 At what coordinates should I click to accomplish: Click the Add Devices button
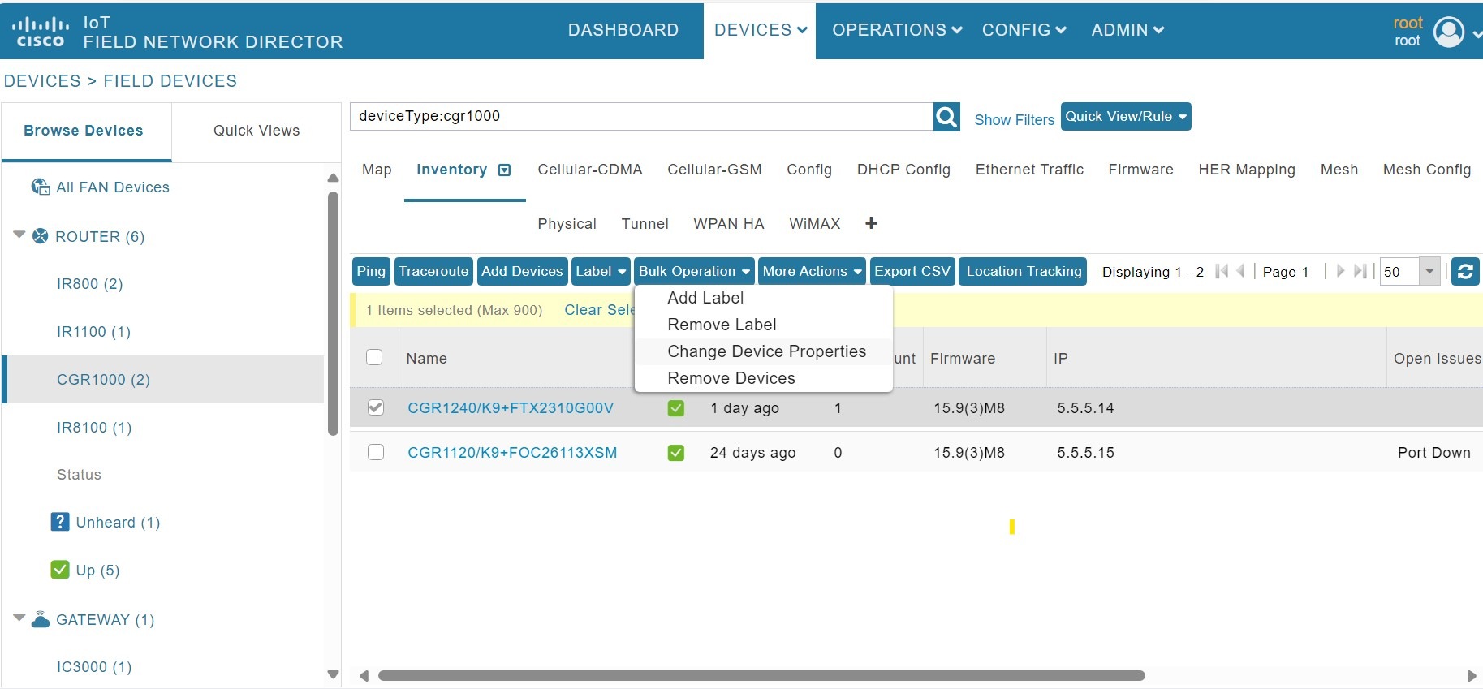coord(522,271)
